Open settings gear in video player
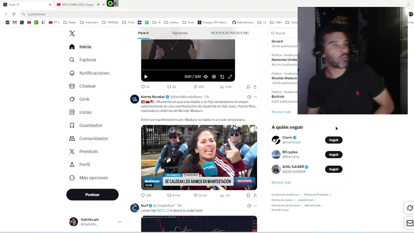The height and width of the screenshot is (233, 414). (214, 77)
